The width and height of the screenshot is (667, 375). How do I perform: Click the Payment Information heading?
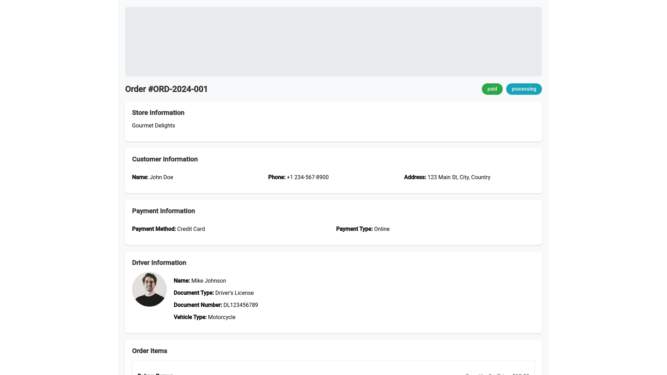pyautogui.click(x=163, y=211)
